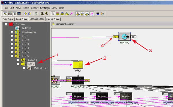This screenshot has height=107, width=173.
Task: Toggle the magenta arrow with checkmark icon
Action: coord(92,14)
